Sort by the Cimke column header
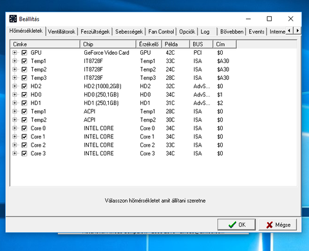This screenshot has height=251, width=309. (x=45, y=44)
